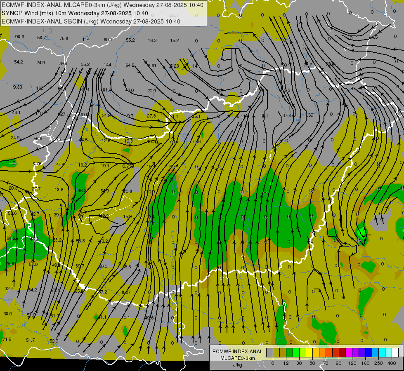Click legend tick label 250
The image size is (404, 371).
pyautogui.click(x=378, y=363)
